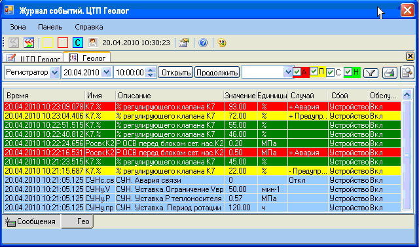Viewport: 419px width, 247px height.
Task: Sort by the Значение column header
Action: point(240,96)
